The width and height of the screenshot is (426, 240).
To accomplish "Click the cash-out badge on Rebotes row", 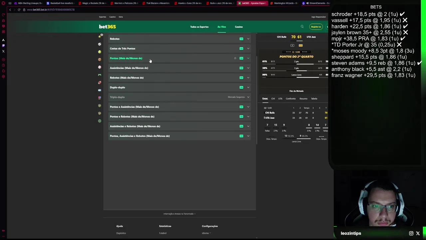I will [x=241, y=39].
